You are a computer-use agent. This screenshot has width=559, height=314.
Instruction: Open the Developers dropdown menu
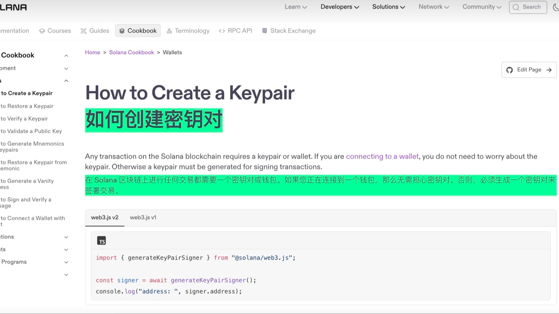[x=340, y=7]
